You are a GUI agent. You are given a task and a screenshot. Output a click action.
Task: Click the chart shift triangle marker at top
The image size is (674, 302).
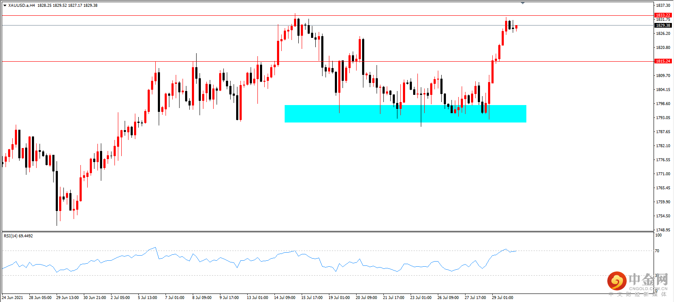point(523,3)
